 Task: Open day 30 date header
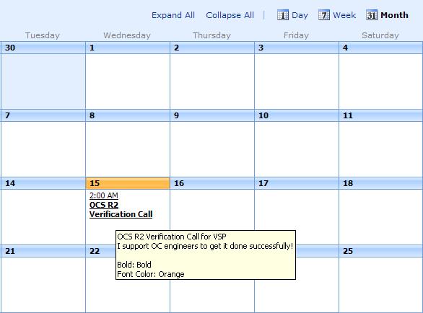tap(43, 48)
